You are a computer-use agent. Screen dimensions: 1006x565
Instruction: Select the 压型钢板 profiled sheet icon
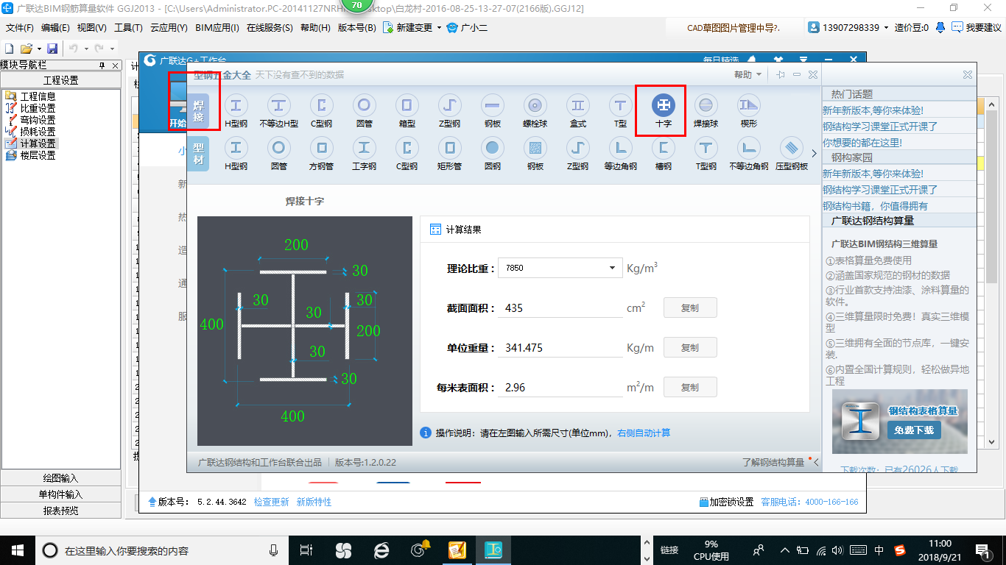click(x=792, y=148)
